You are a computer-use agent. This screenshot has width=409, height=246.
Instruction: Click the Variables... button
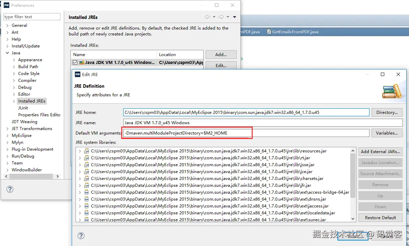pyautogui.click(x=387, y=133)
